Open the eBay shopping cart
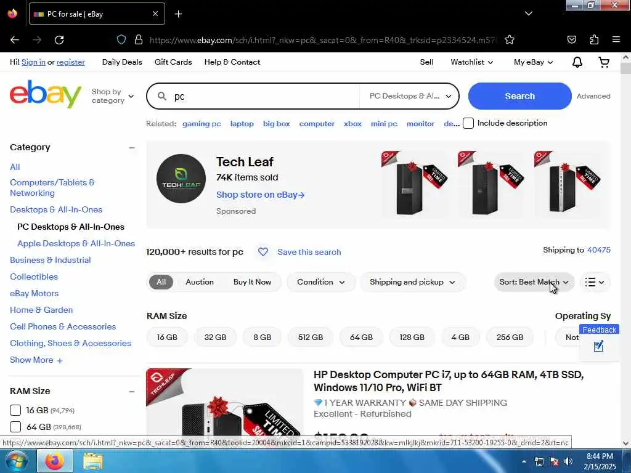The height and width of the screenshot is (473, 631). click(604, 62)
